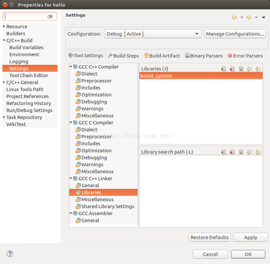Open Linux Tools Path page
Viewport: 270px width, 264px height.
click(25, 89)
